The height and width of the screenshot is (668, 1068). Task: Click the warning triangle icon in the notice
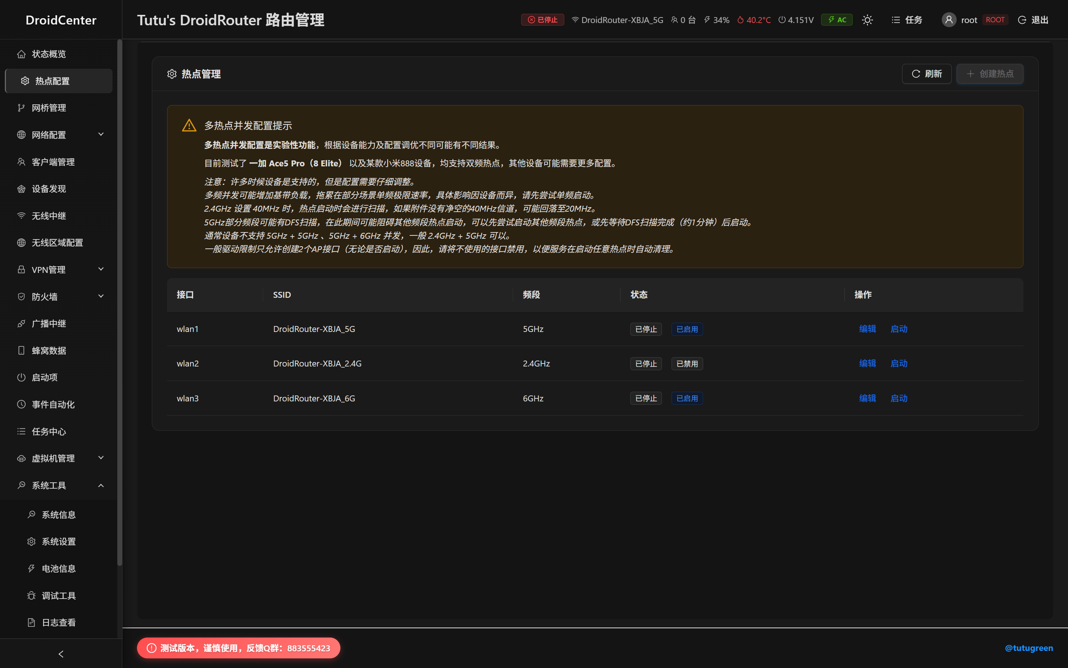click(x=189, y=126)
